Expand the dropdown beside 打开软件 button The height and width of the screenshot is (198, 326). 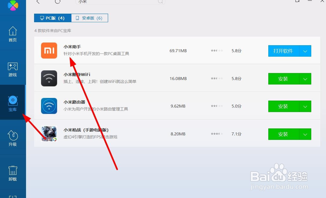[305, 51]
